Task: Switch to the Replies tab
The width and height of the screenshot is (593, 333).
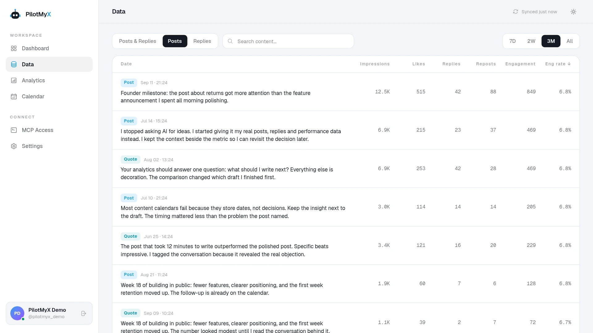Action: pos(202,41)
